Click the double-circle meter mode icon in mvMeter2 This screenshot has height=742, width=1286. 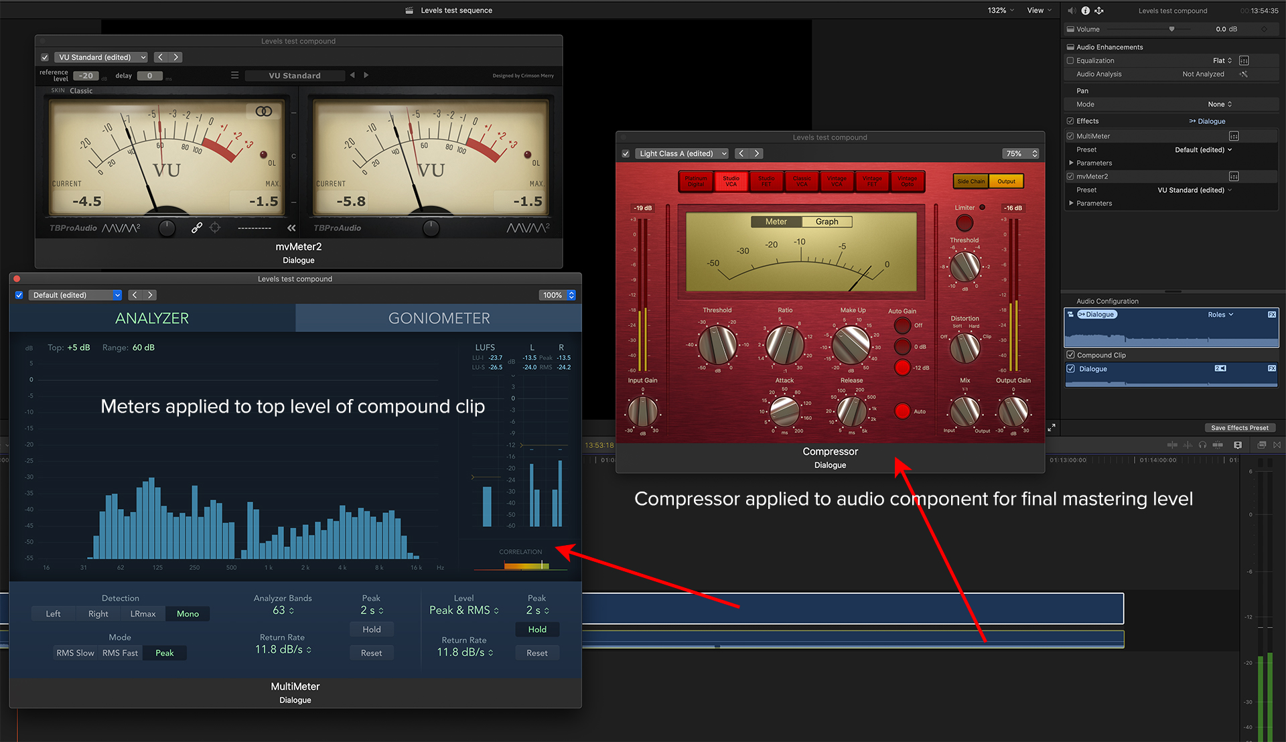click(x=264, y=111)
